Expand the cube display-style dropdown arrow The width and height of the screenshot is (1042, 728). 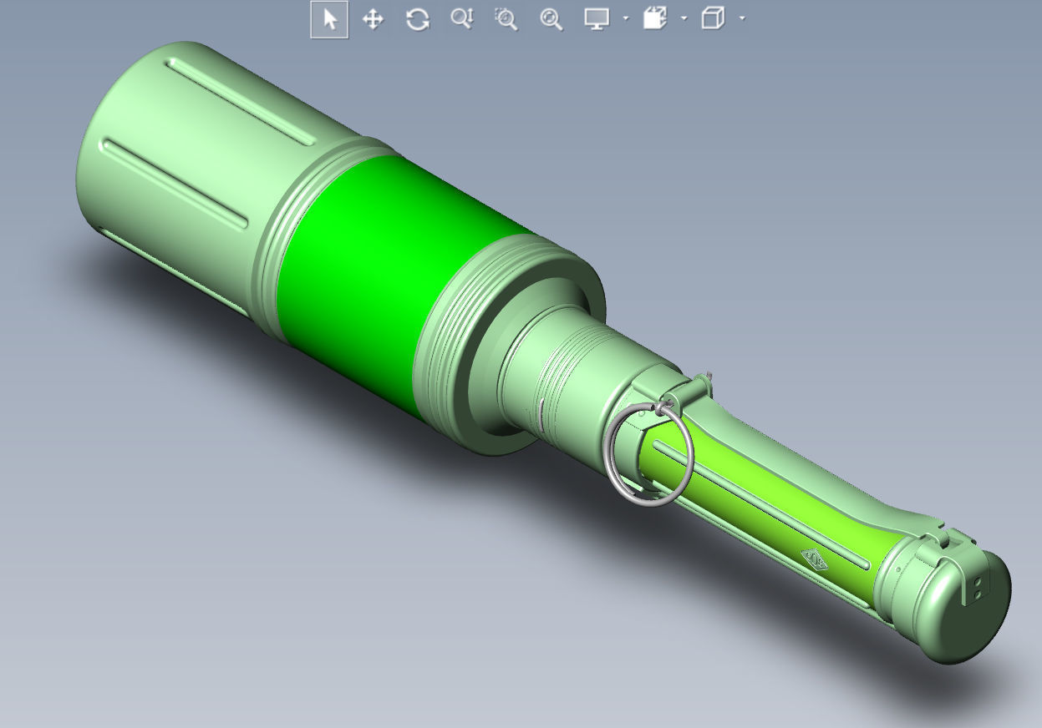pyautogui.click(x=742, y=18)
